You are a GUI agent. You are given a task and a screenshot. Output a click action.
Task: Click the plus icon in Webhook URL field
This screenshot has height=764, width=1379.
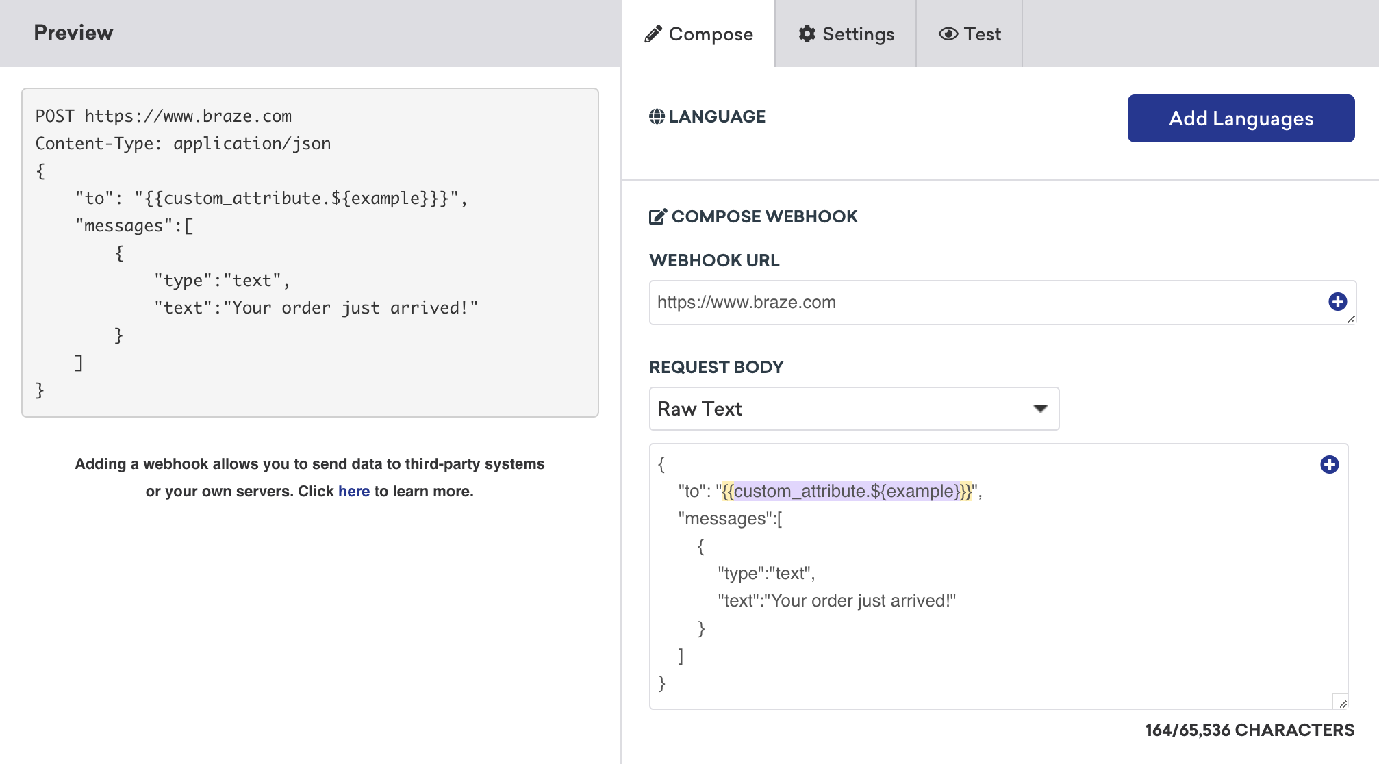(1337, 301)
